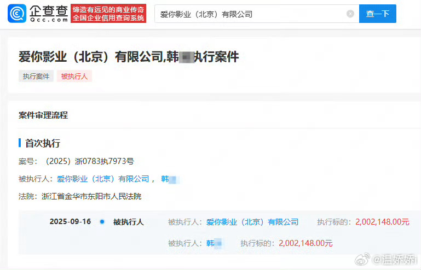This screenshot has height=270, width=421.
Task: Click the blue timeline dot for 2025-09-16
Action: coord(102,221)
